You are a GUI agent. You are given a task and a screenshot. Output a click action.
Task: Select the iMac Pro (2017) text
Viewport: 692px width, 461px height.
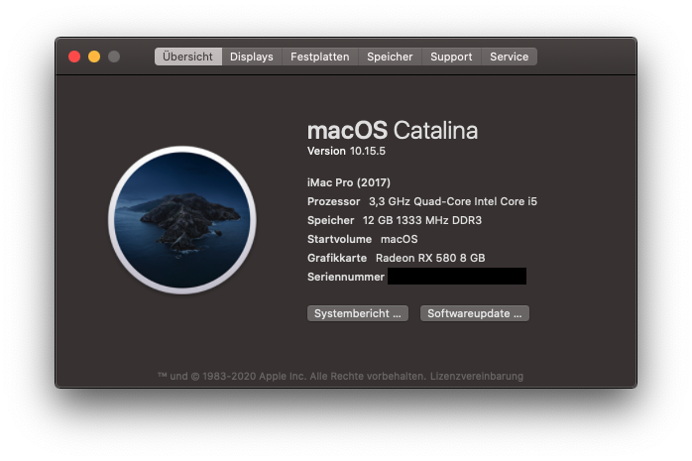click(x=349, y=182)
